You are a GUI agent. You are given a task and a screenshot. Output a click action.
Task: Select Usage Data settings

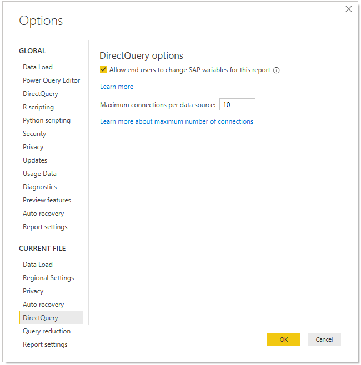tap(39, 174)
